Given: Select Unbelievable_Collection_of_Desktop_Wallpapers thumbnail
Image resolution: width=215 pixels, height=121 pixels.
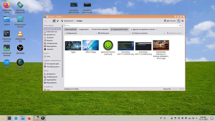Looking at the screenshot, I should 161,45.
